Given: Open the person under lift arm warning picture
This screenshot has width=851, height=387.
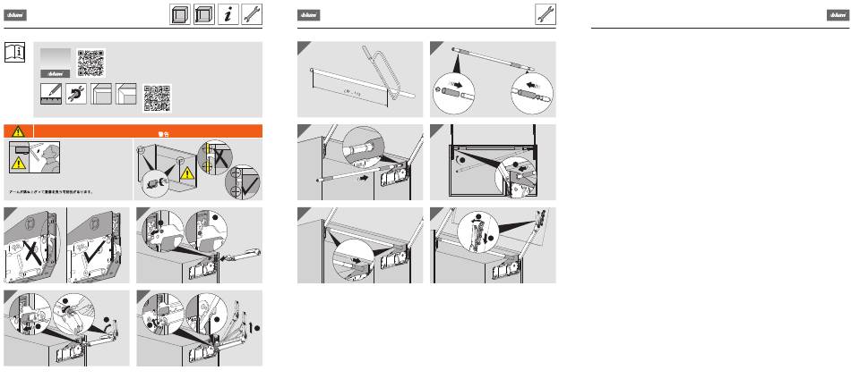Looking at the screenshot, I should 34,157.
